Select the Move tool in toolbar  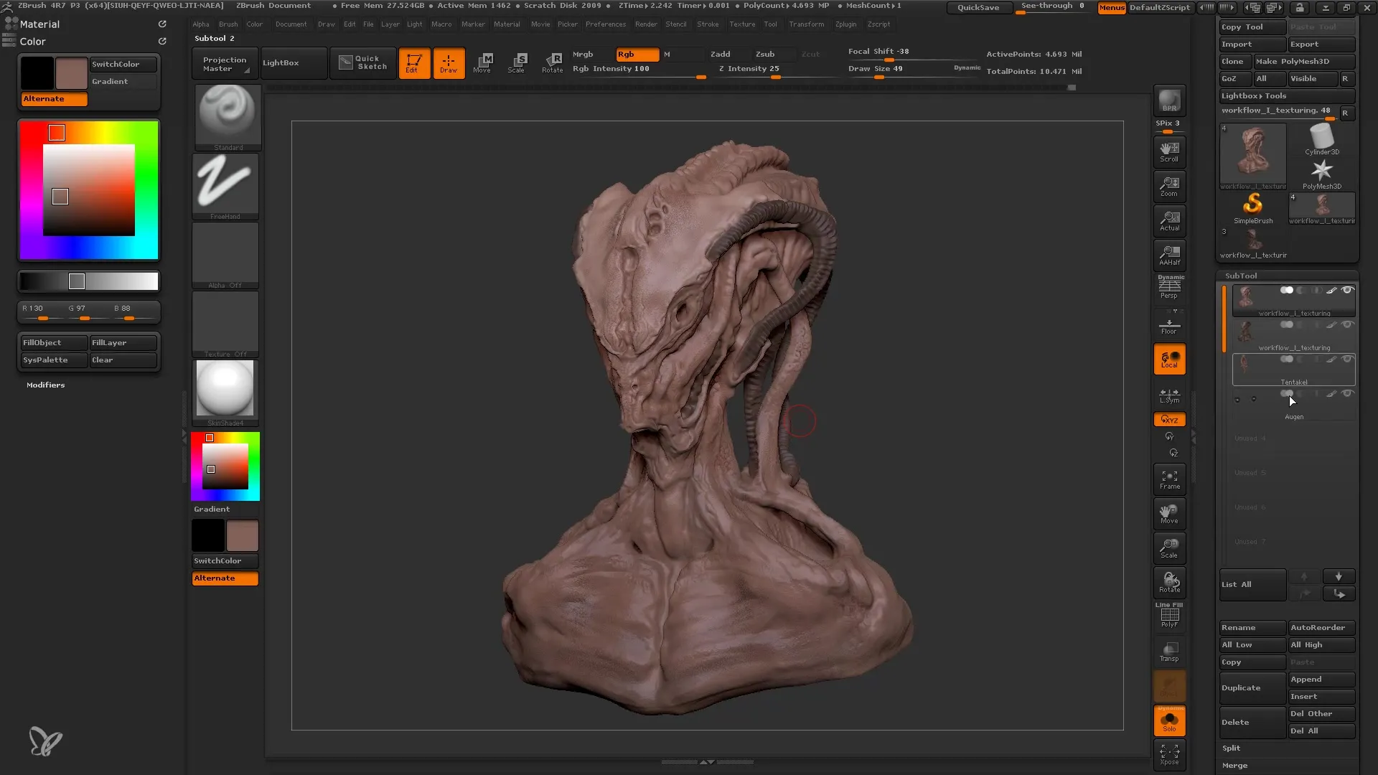click(x=483, y=62)
